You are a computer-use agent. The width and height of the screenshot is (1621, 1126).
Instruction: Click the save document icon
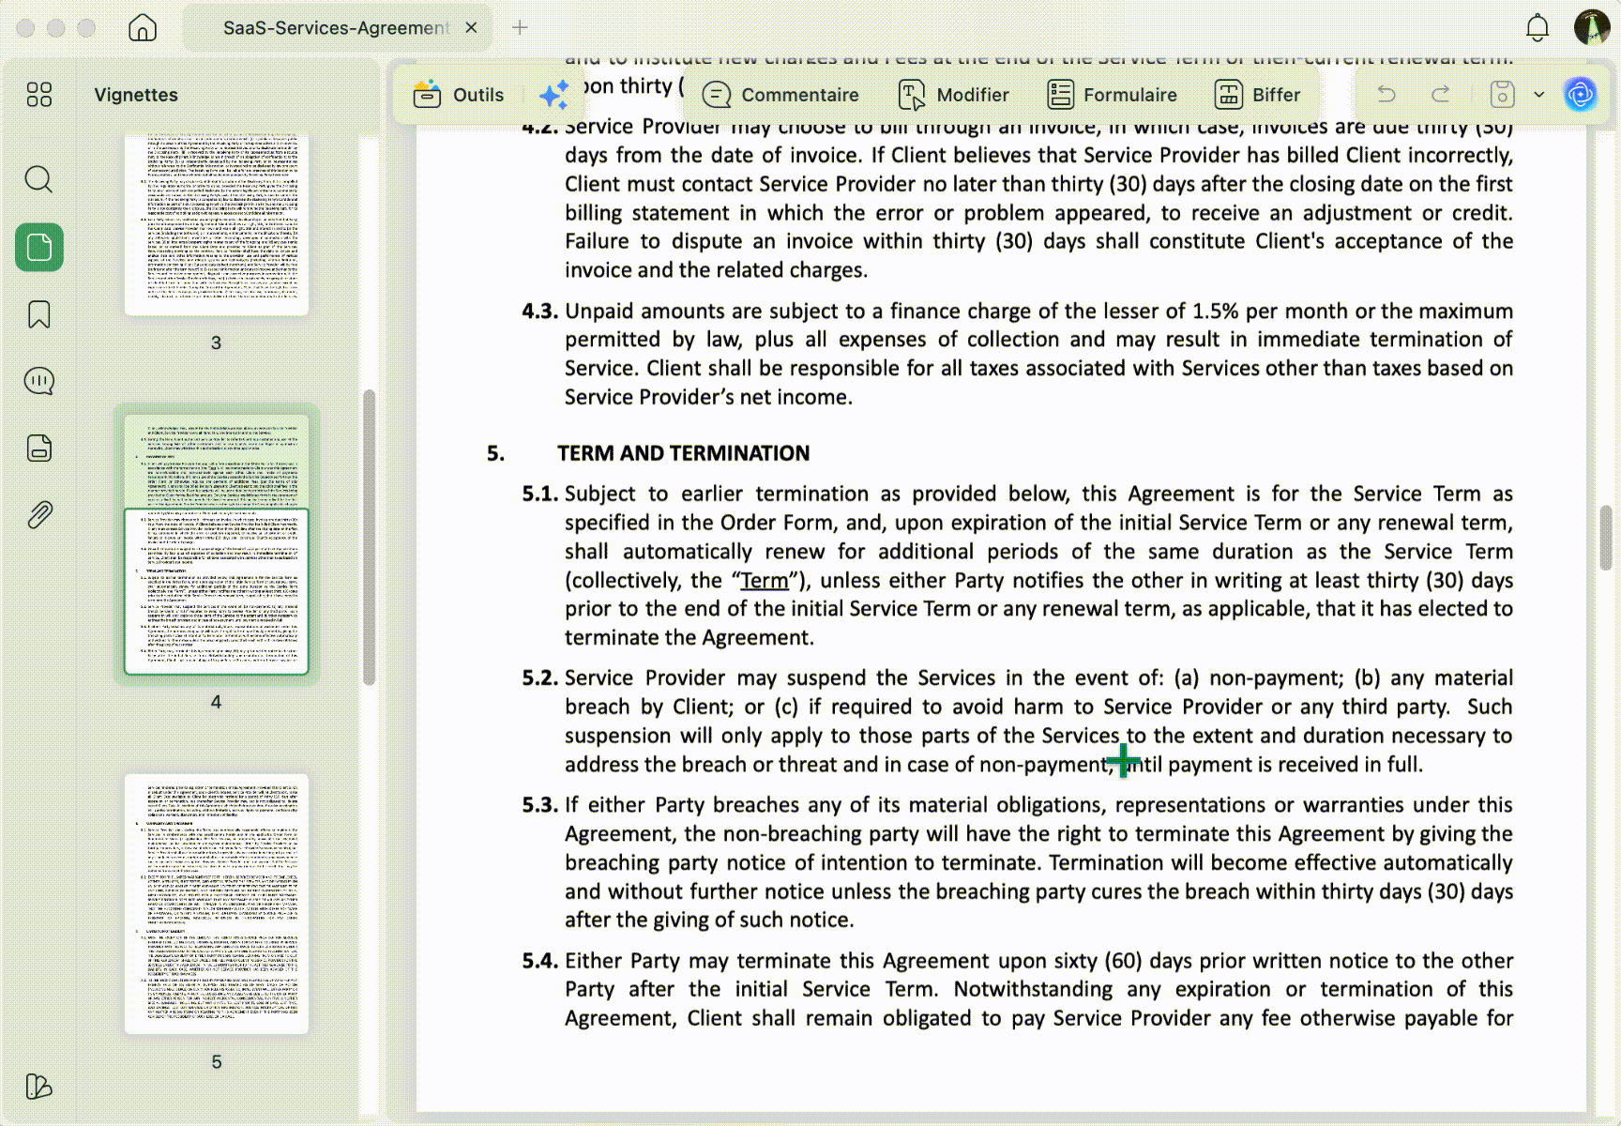pos(1502,94)
